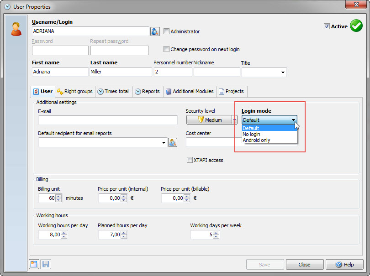Screen dimensions: 370x276
Task: Click the red user avatar icon
Action: click(x=16, y=30)
